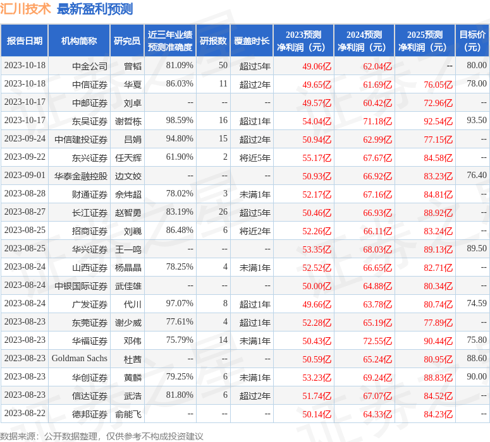Click the 55.17亿 profit forecast

317,158
